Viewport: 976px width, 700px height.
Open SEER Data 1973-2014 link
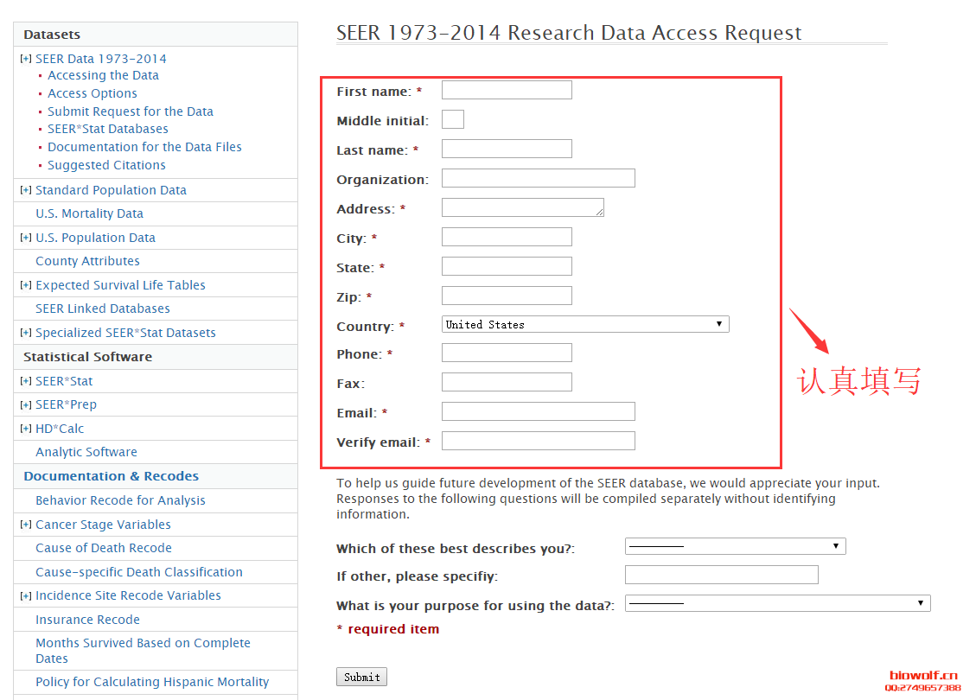[x=101, y=59]
